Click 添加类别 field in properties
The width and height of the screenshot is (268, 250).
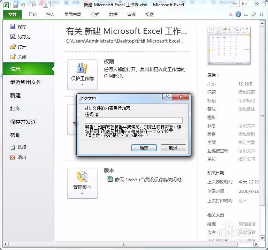point(247,134)
